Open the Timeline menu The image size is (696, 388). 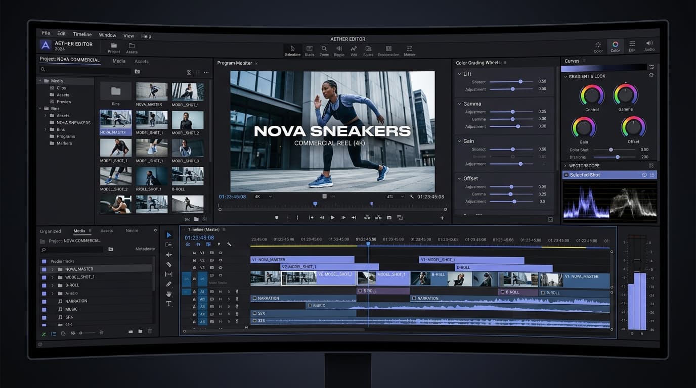pyautogui.click(x=82, y=34)
